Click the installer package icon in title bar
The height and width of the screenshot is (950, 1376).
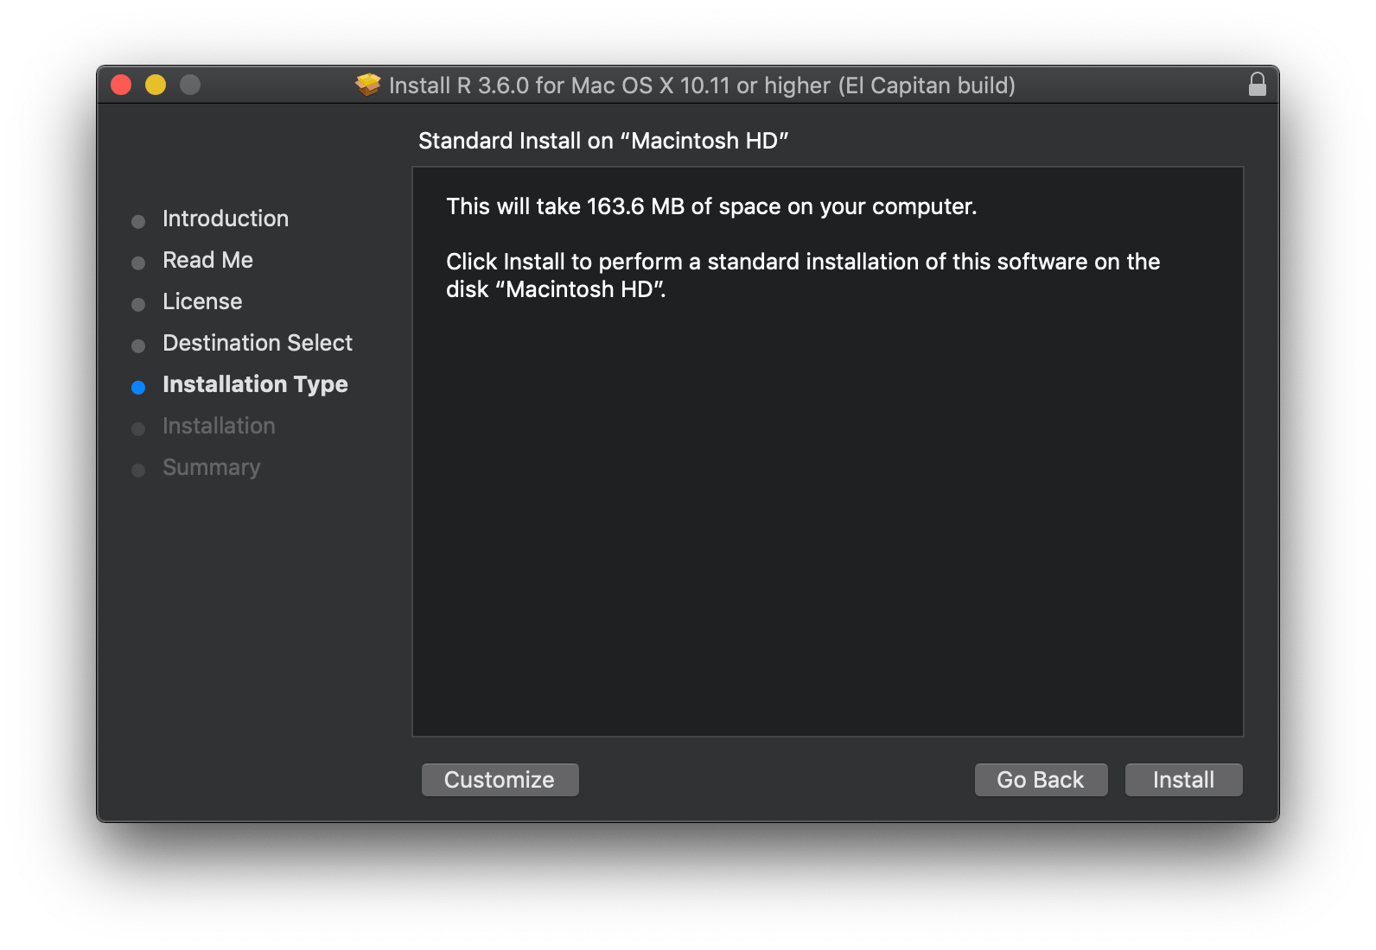click(x=369, y=85)
